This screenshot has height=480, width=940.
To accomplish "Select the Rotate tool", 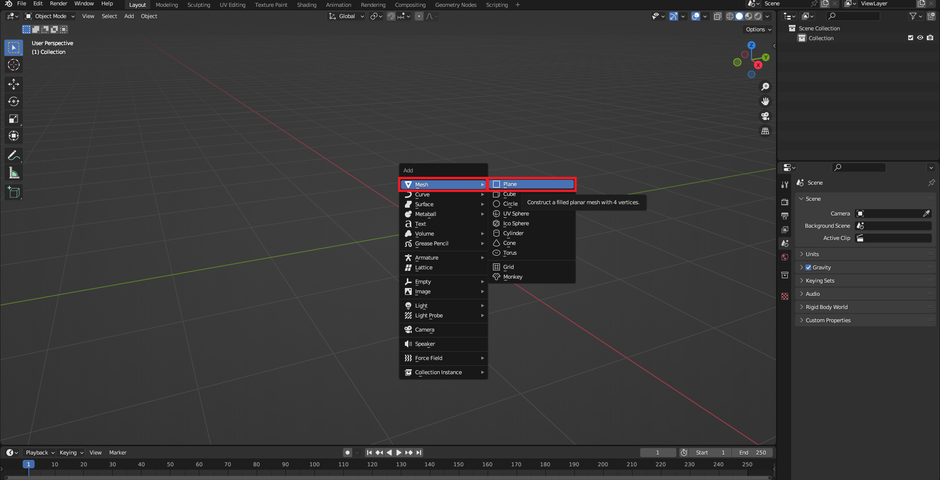I will click(x=14, y=101).
